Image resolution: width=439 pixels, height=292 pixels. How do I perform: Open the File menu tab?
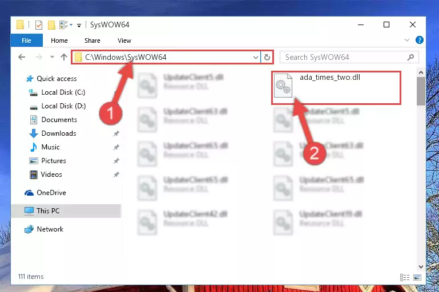tap(27, 40)
